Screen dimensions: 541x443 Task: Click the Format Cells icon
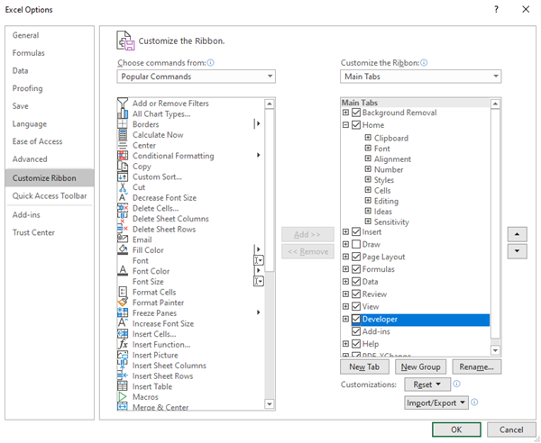(123, 292)
